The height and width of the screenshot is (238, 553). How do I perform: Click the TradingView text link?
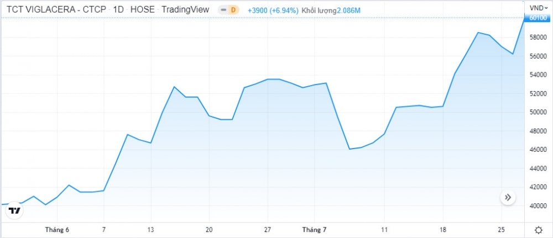[185, 10]
